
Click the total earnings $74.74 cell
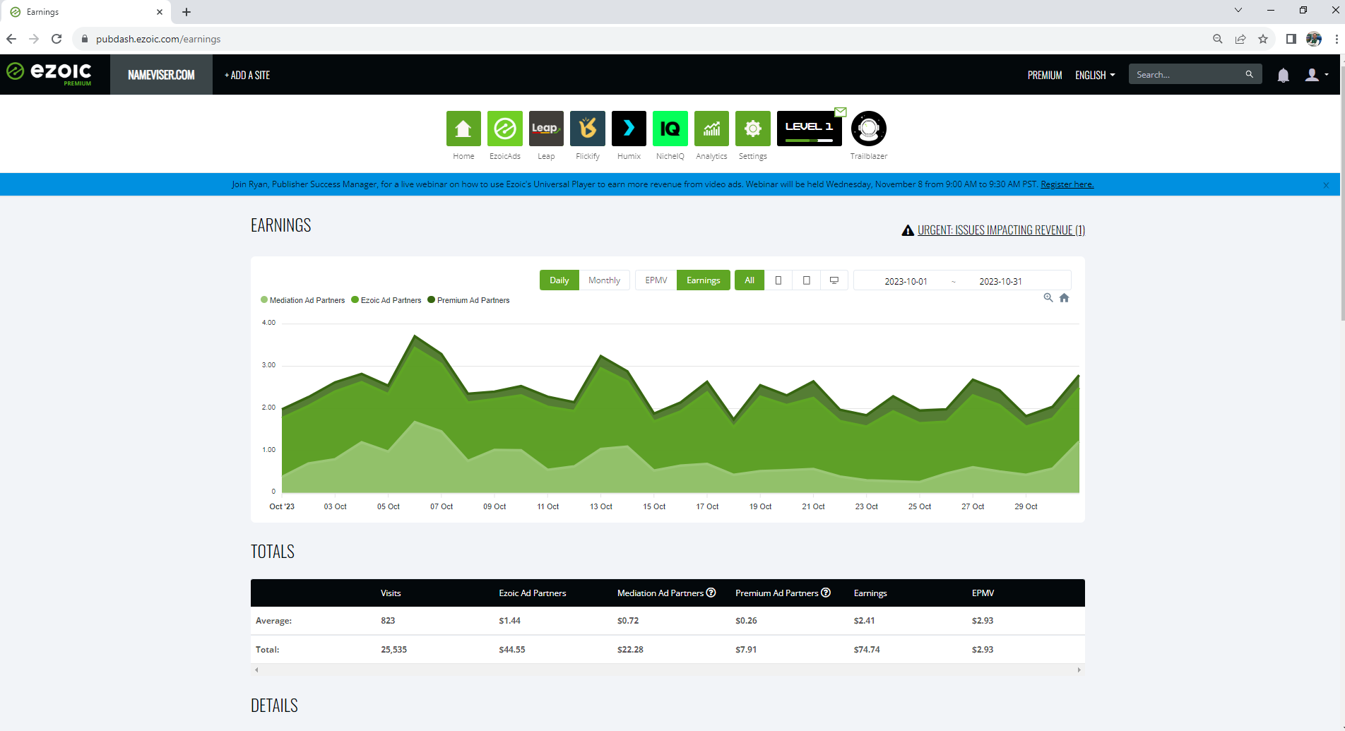click(x=867, y=649)
